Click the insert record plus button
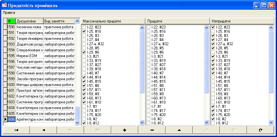Viewport: 277px width, 137px height. coord(125,130)
